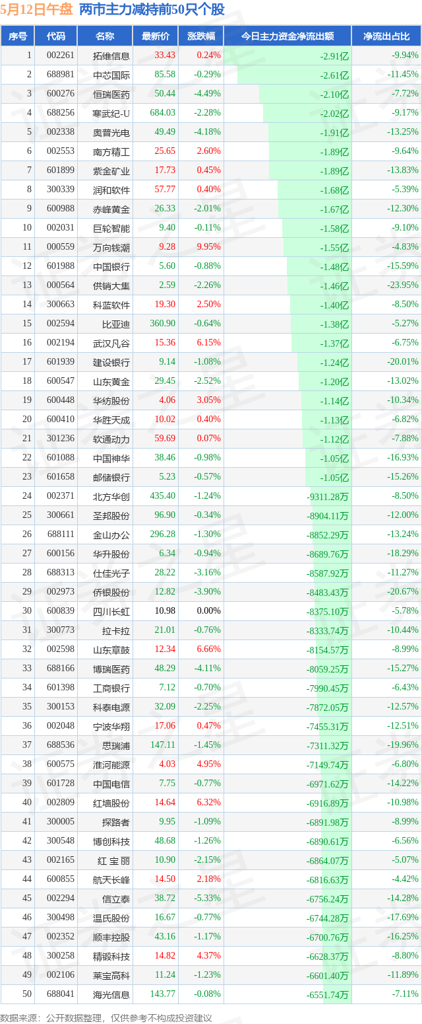Click outflow amount -1.05亿 for 邮储银行
422x1024 pixels.
pyautogui.click(x=334, y=477)
